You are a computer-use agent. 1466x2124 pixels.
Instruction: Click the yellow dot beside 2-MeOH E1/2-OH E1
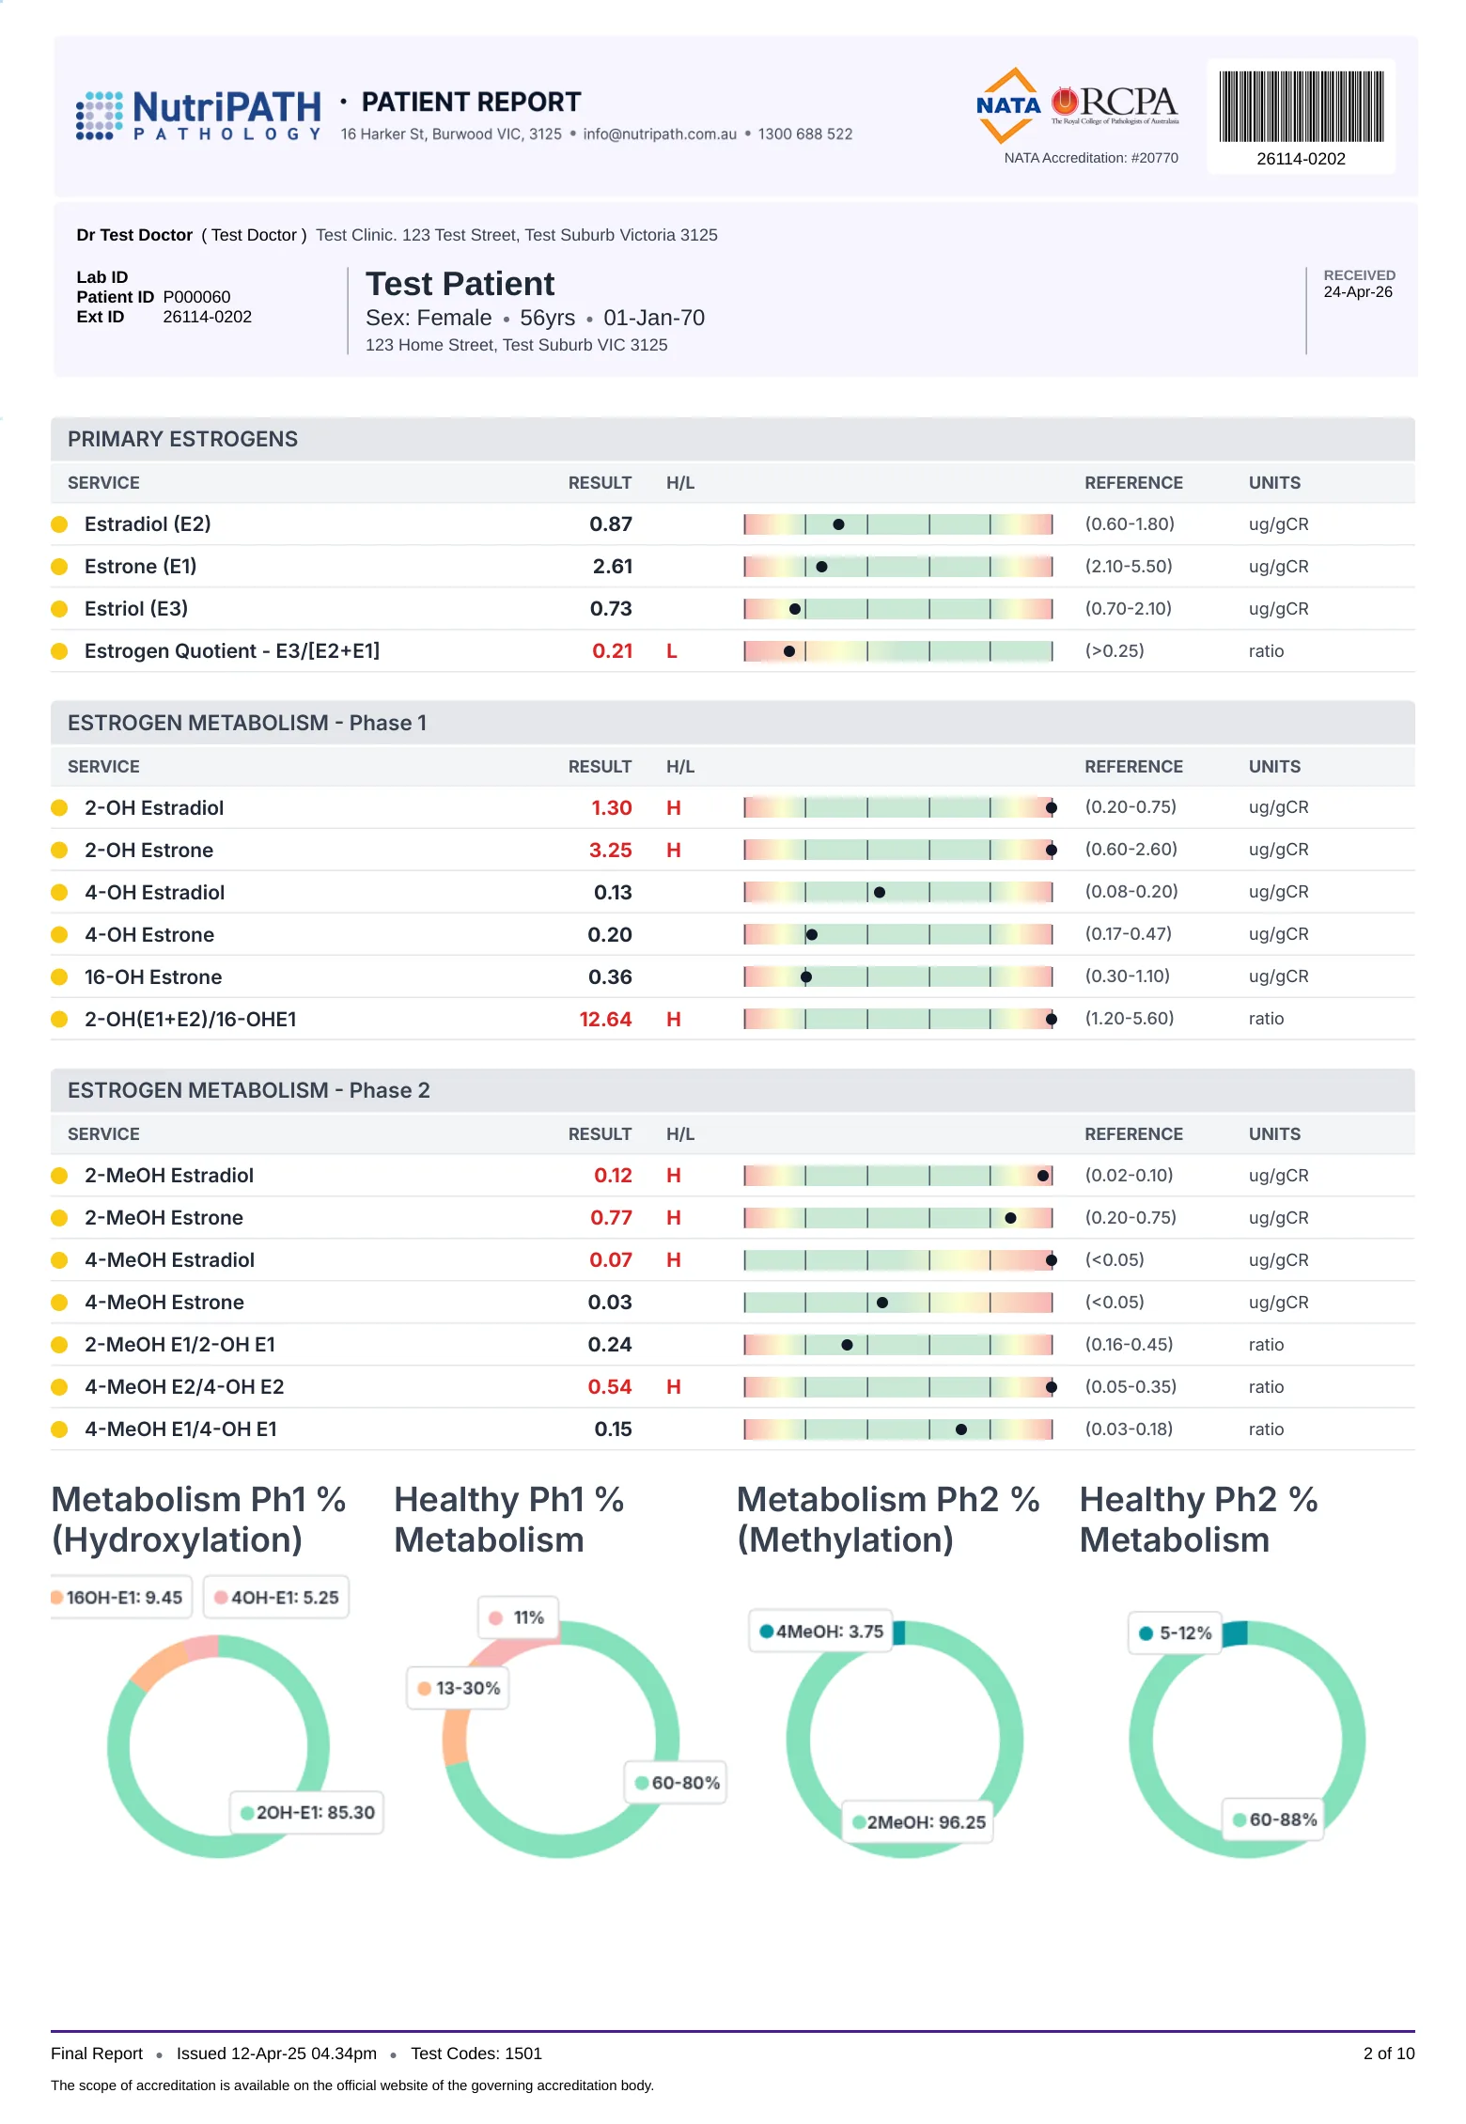point(59,1345)
